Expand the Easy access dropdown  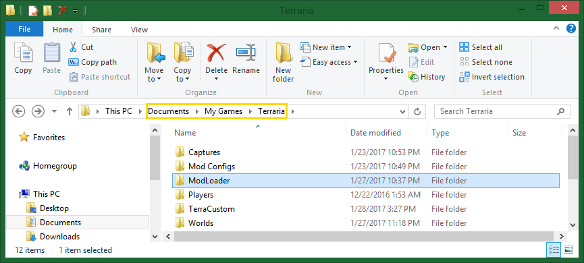pos(355,62)
